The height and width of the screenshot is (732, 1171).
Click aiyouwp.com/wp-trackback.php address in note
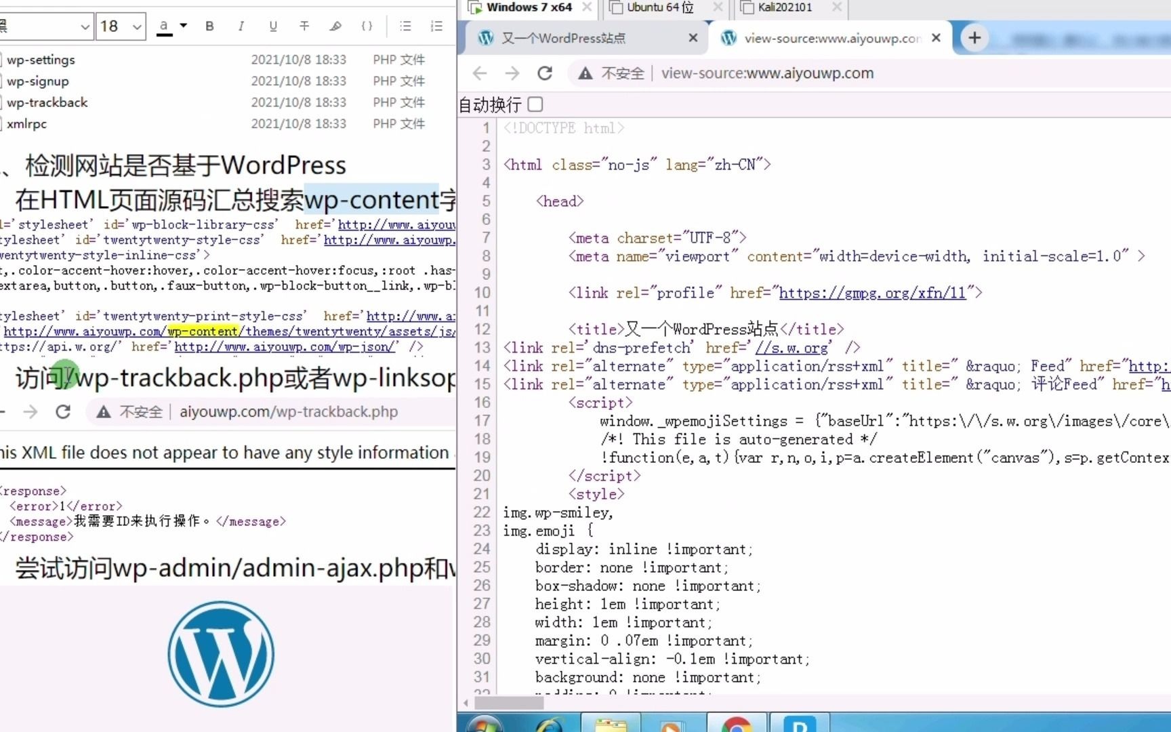pos(289,411)
